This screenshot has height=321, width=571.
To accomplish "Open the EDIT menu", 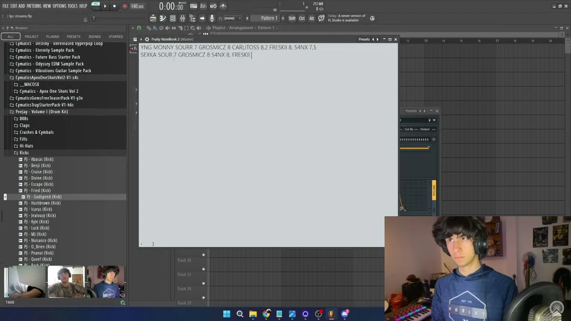I will click(13, 6).
